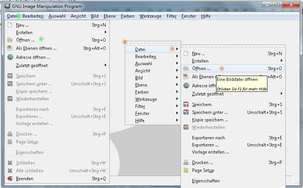The height and width of the screenshot is (188, 303).
Task: Choose Exportieren nach in context Datei submenu
Action: [x=233, y=138]
